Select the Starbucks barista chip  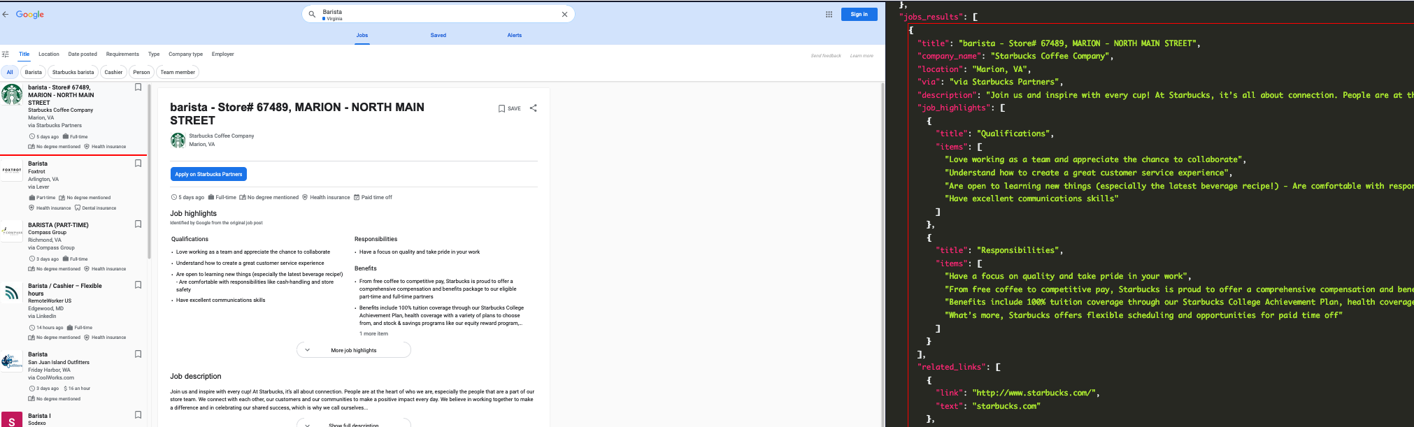[73, 72]
